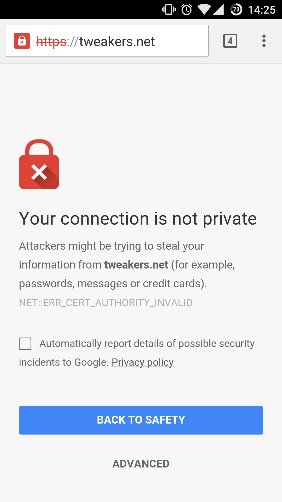
Task: Tap the vibrate mode status icon
Action: pyautogui.click(x=168, y=10)
